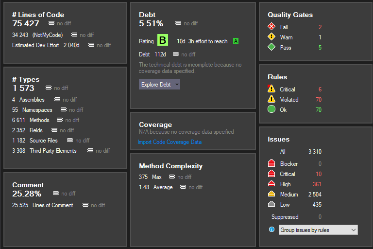This screenshot has width=373, height=249.
Task: Click the info icon beside group dropdown
Action: [x=271, y=230]
